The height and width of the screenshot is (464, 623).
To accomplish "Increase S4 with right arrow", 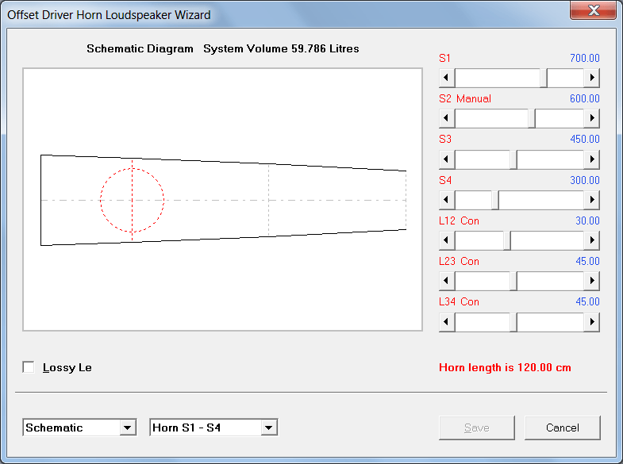I will [x=591, y=200].
